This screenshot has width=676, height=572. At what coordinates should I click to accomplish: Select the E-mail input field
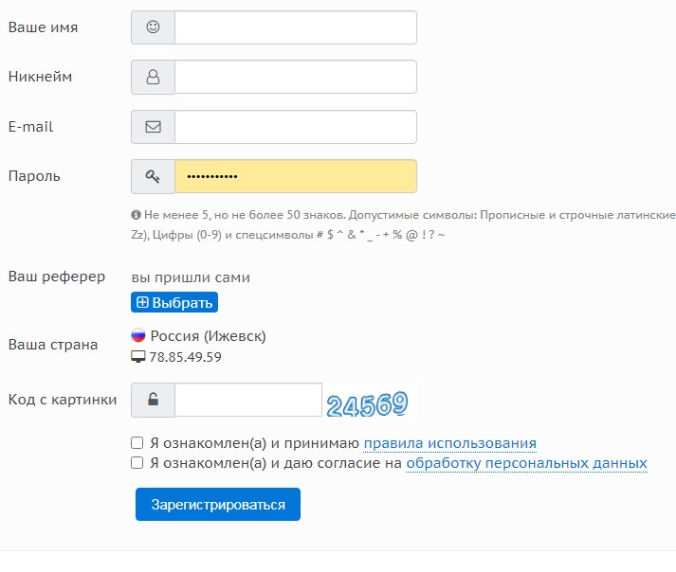[295, 127]
